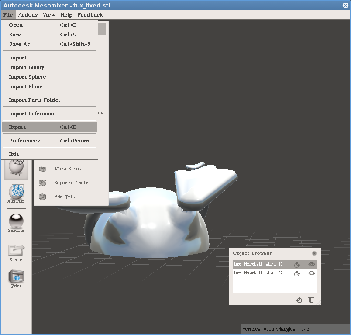Choose Save As from the File menu

(x=49, y=44)
